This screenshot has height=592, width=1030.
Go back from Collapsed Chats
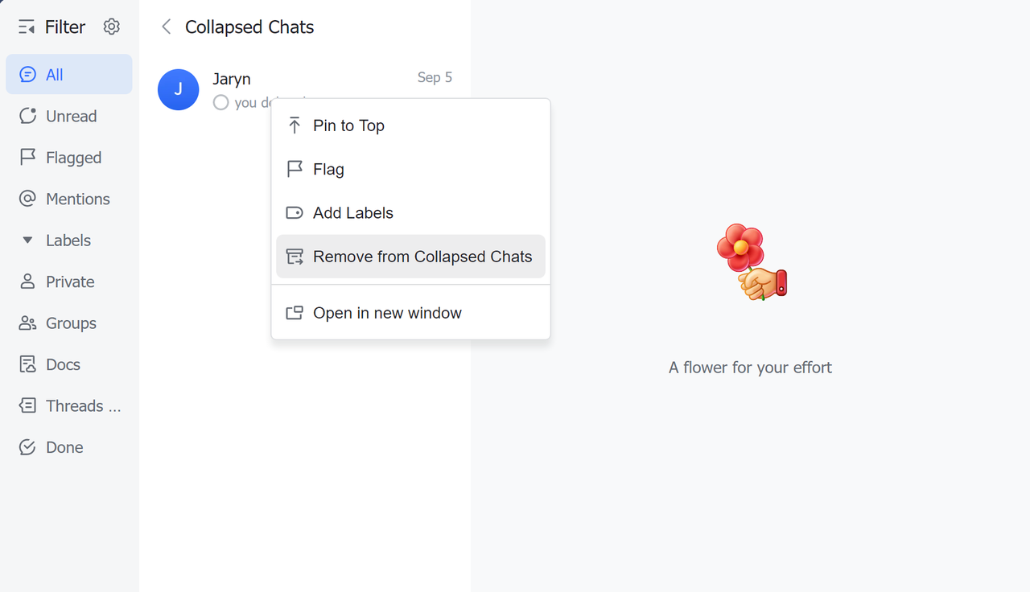[x=167, y=27]
